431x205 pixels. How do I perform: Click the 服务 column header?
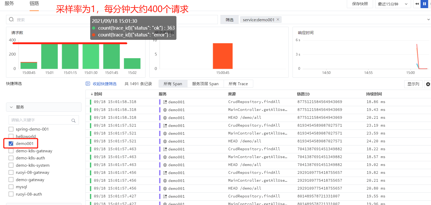coord(163,94)
